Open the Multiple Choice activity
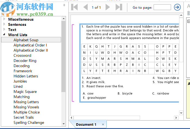 (27, 112)
